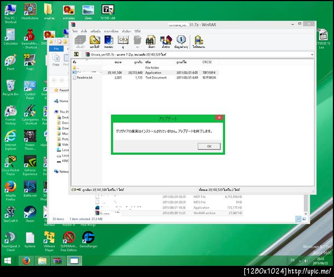The image size is (334, 277).
Task: Click the Explorer scrollbar down arrow
Action: click(306, 214)
